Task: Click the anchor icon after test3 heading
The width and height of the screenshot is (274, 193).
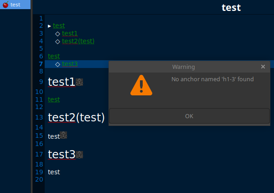Action: pos(79,155)
